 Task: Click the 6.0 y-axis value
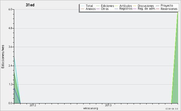[x=10, y=9]
